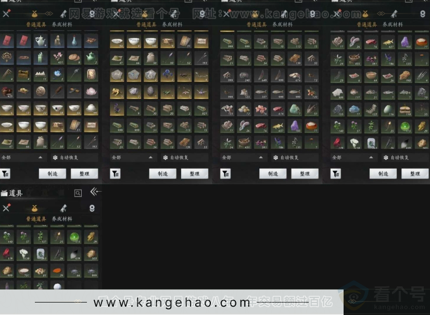Pick pink blossom branch with count 437
The image size is (430, 315).
pos(57,58)
